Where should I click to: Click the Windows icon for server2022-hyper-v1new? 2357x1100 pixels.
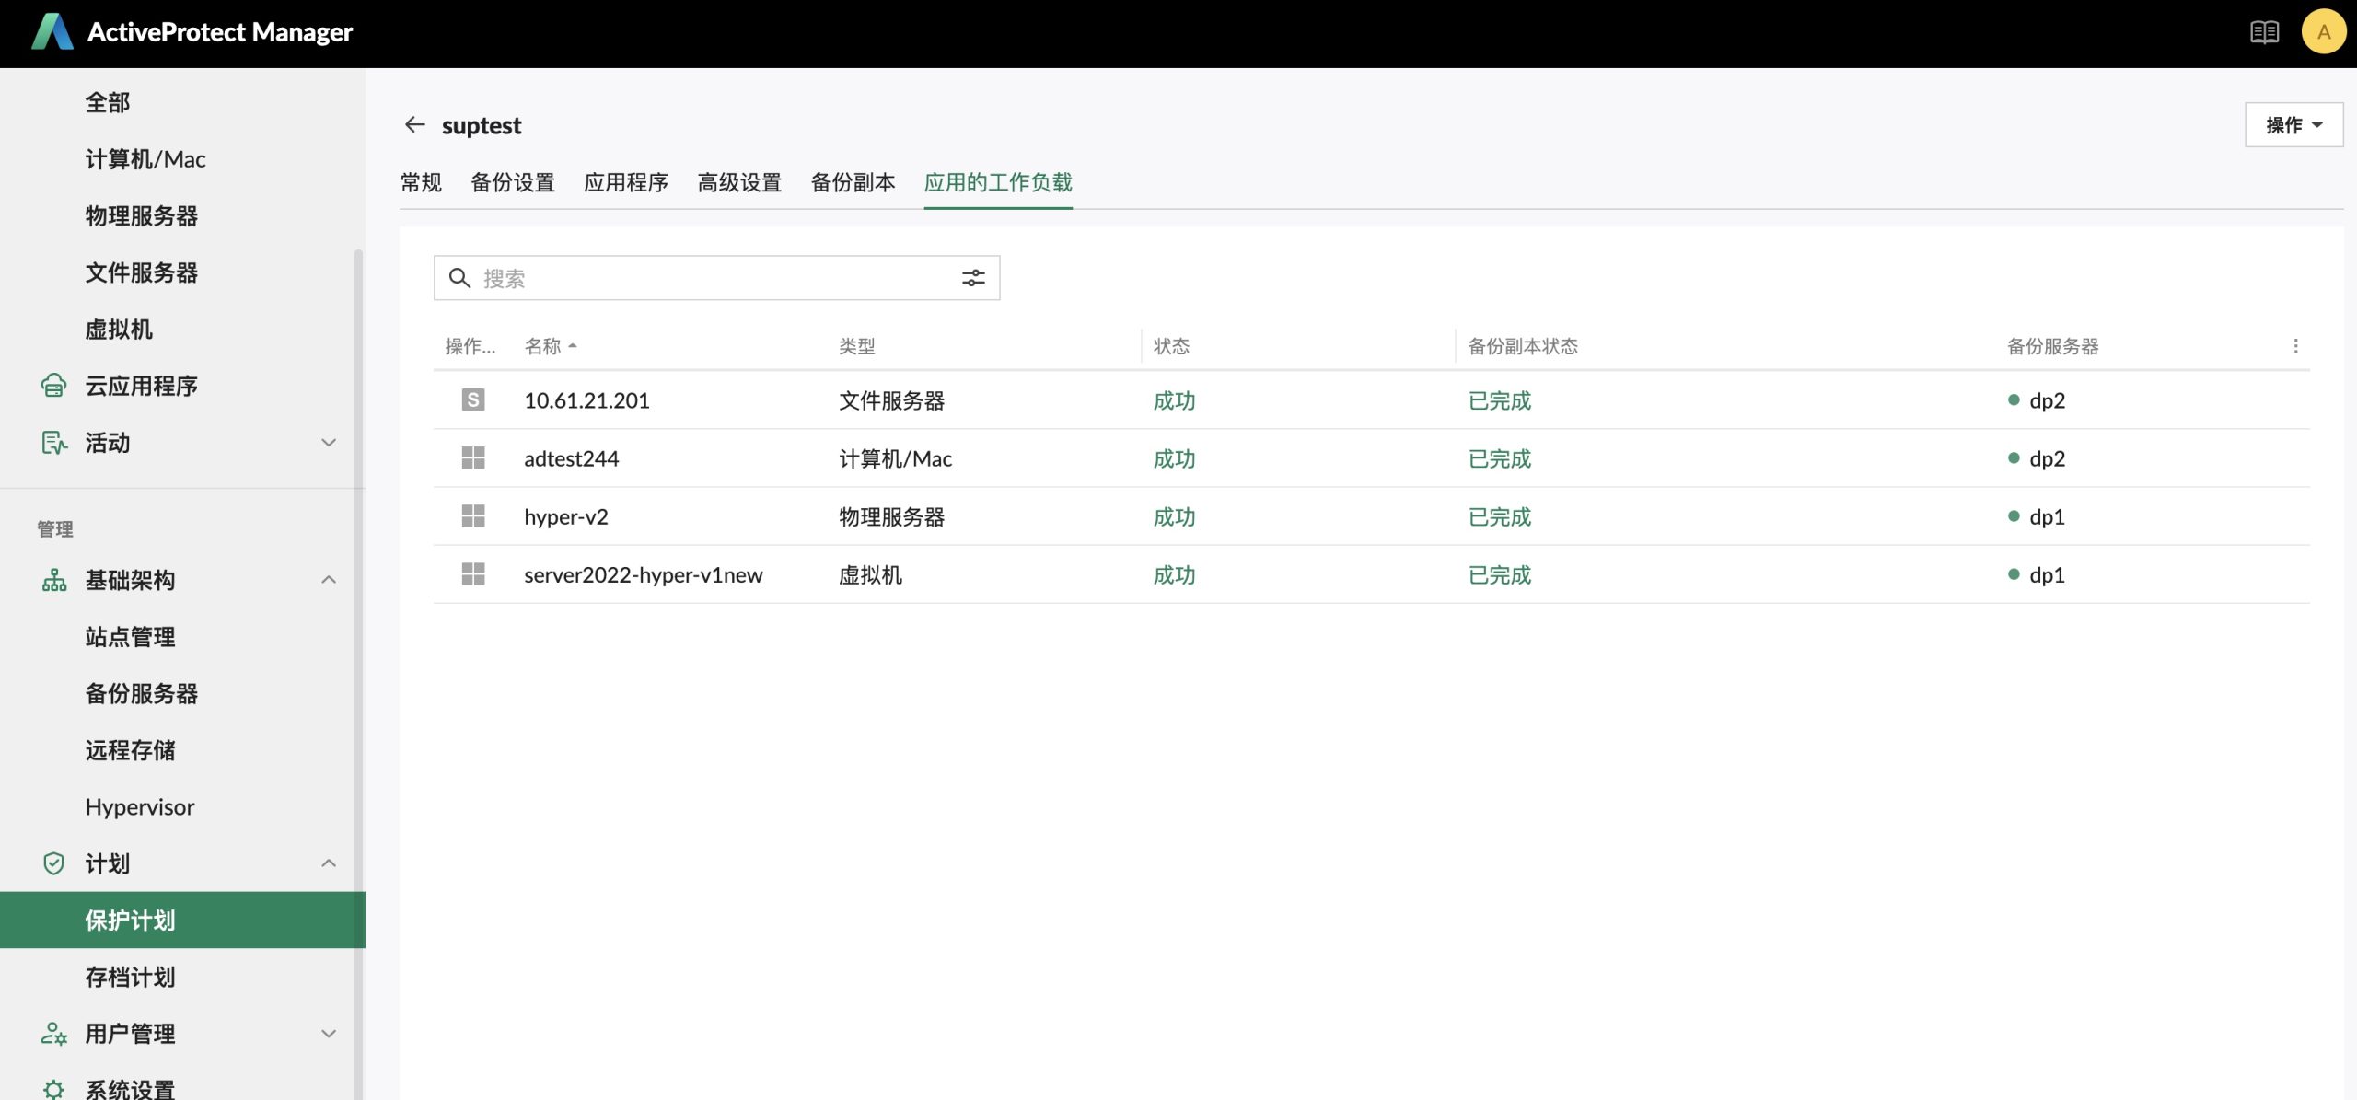pos(473,573)
